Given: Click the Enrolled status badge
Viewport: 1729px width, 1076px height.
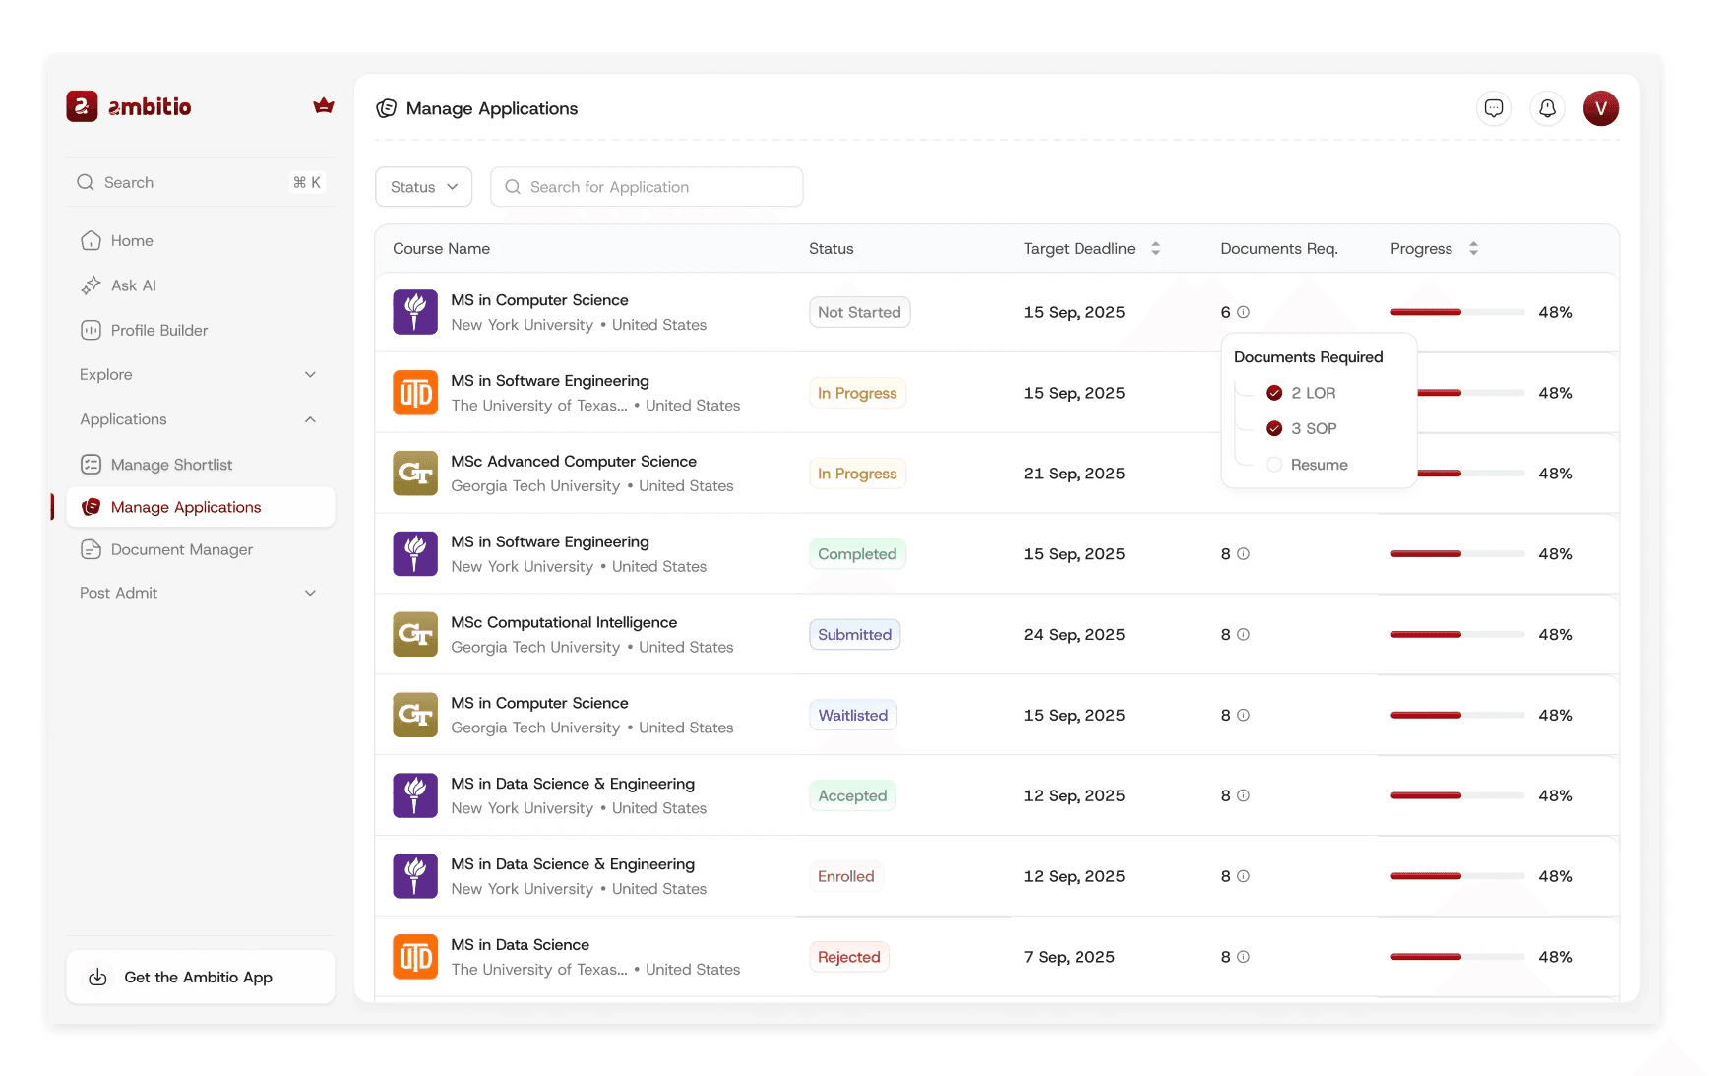Looking at the screenshot, I should (x=845, y=876).
